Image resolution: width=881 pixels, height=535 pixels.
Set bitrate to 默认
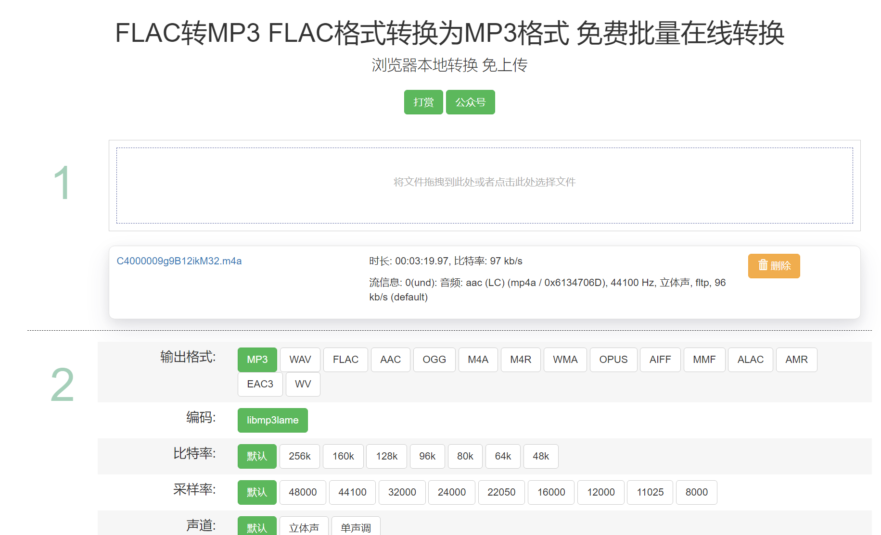tap(256, 456)
